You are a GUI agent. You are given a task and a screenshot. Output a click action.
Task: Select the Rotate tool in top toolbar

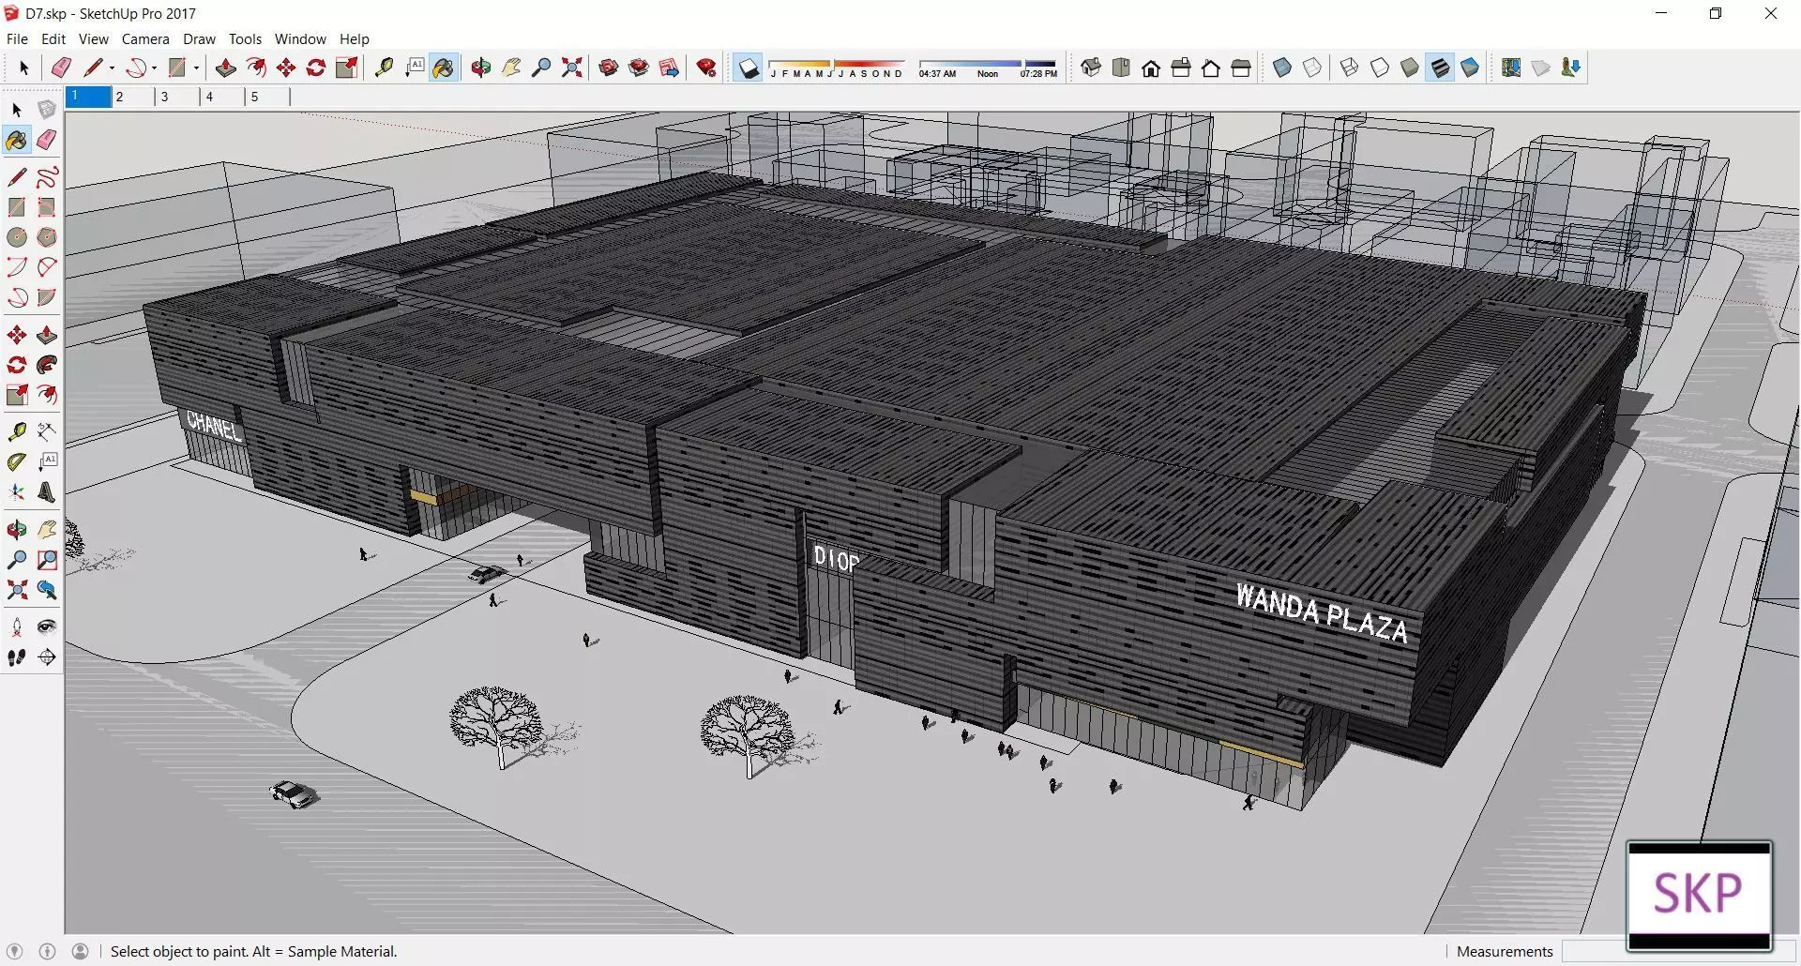click(316, 68)
